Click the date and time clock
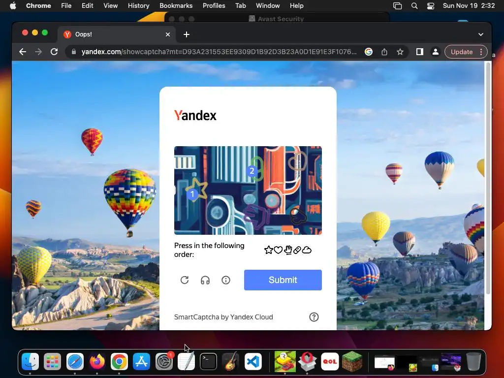The width and height of the screenshot is (504, 378). click(x=469, y=6)
